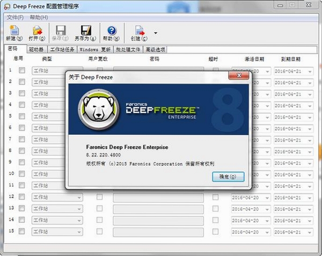This screenshot has width=322, height=256.
Task: Open the 文件(F) menu
Action: click(15, 18)
